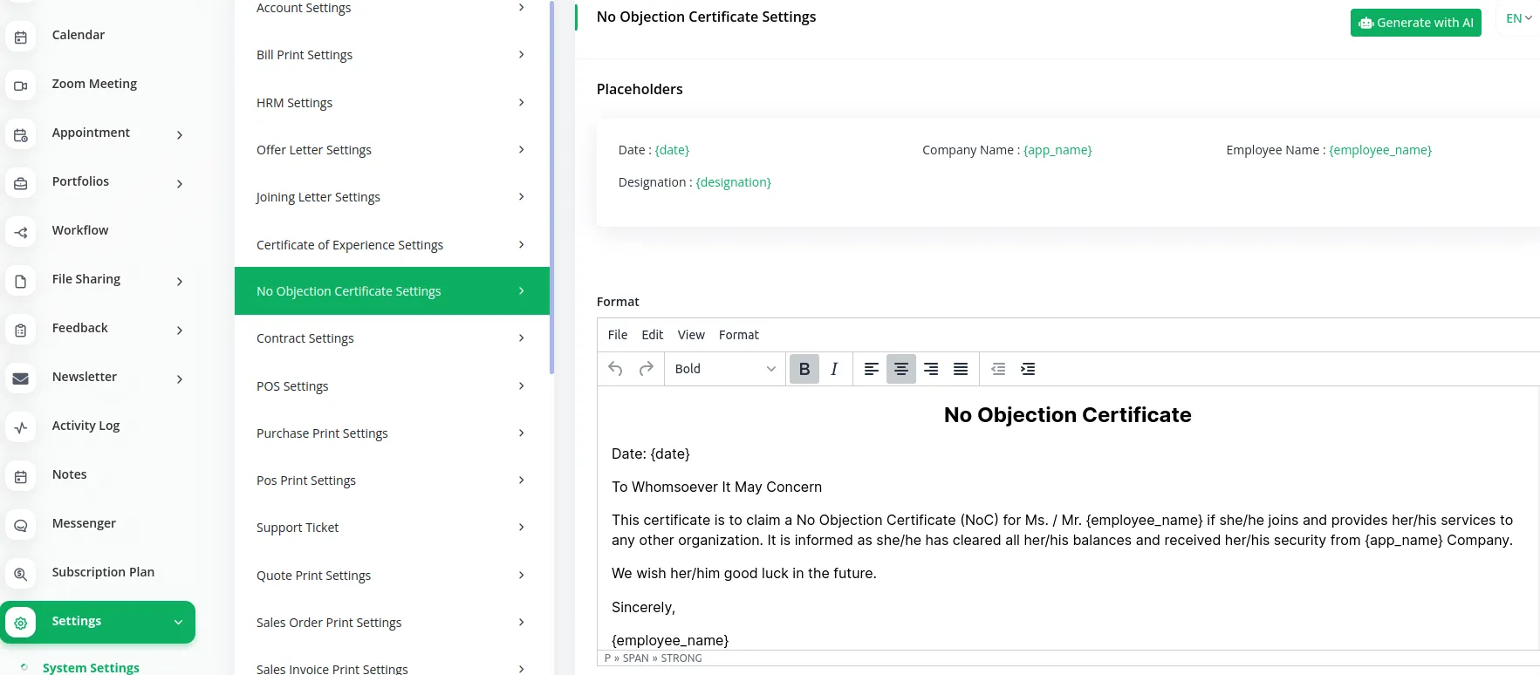Open the EN language dropdown
1540x675 pixels.
(x=1518, y=18)
